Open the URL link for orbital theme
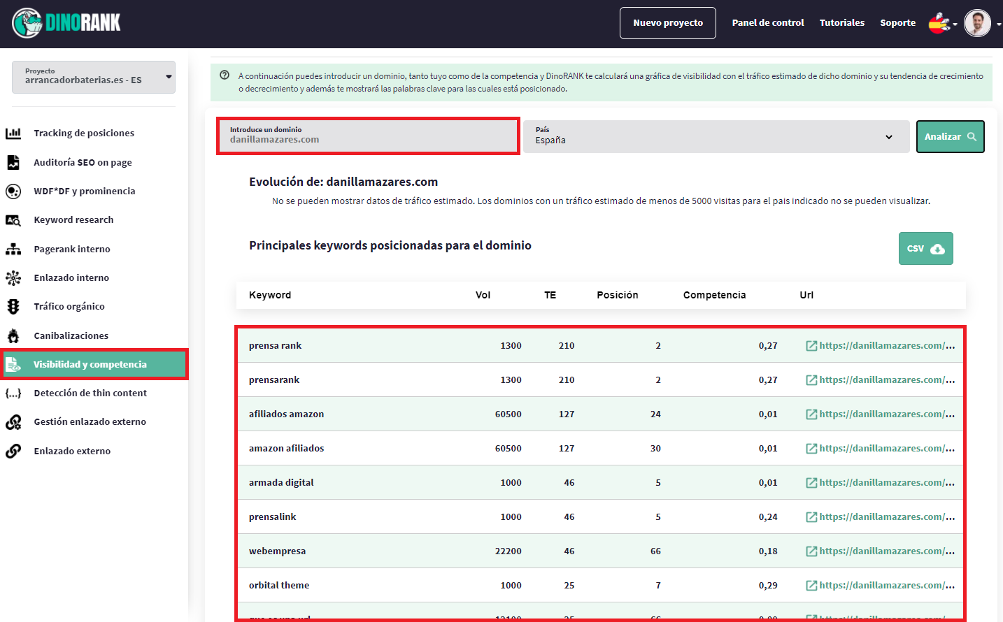Viewport: 1003px width, 622px height. [887, 586]
